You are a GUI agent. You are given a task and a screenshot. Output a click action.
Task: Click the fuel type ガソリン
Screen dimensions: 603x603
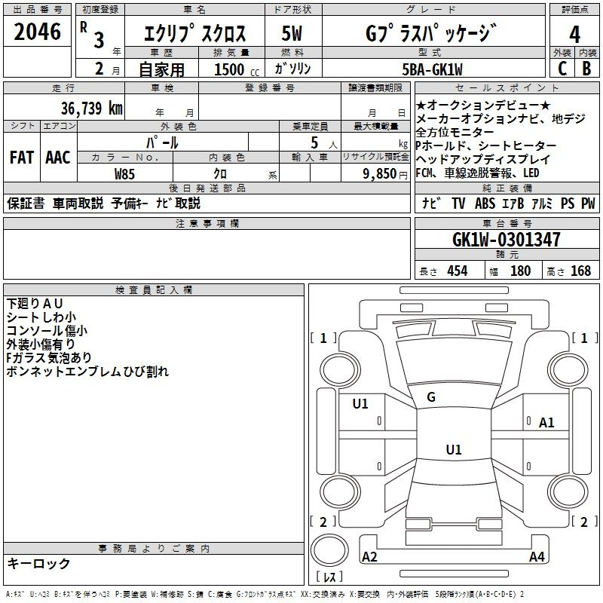[x=292, y=69]
